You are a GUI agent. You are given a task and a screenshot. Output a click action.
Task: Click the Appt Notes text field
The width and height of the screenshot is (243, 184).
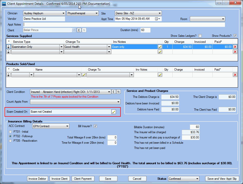pos(124,25)
